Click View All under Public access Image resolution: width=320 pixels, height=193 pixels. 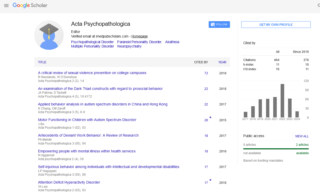click(x=302, y=136)
